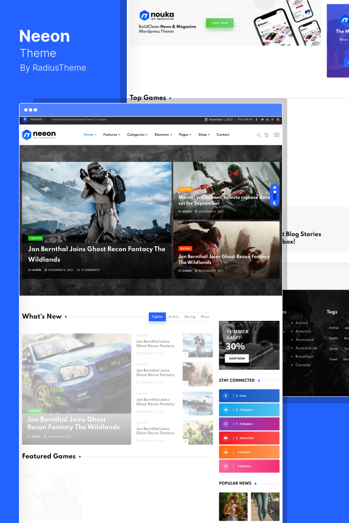Click the nouka logo in the top banner

pos(157,15)
